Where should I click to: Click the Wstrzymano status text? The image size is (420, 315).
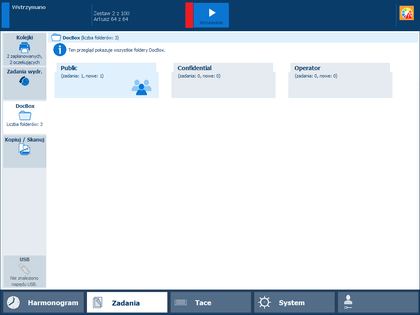pyautogui.click(x=29, y=7)
